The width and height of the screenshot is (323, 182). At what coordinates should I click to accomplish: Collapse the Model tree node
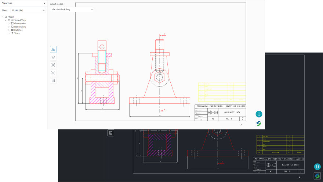(3, 17)
